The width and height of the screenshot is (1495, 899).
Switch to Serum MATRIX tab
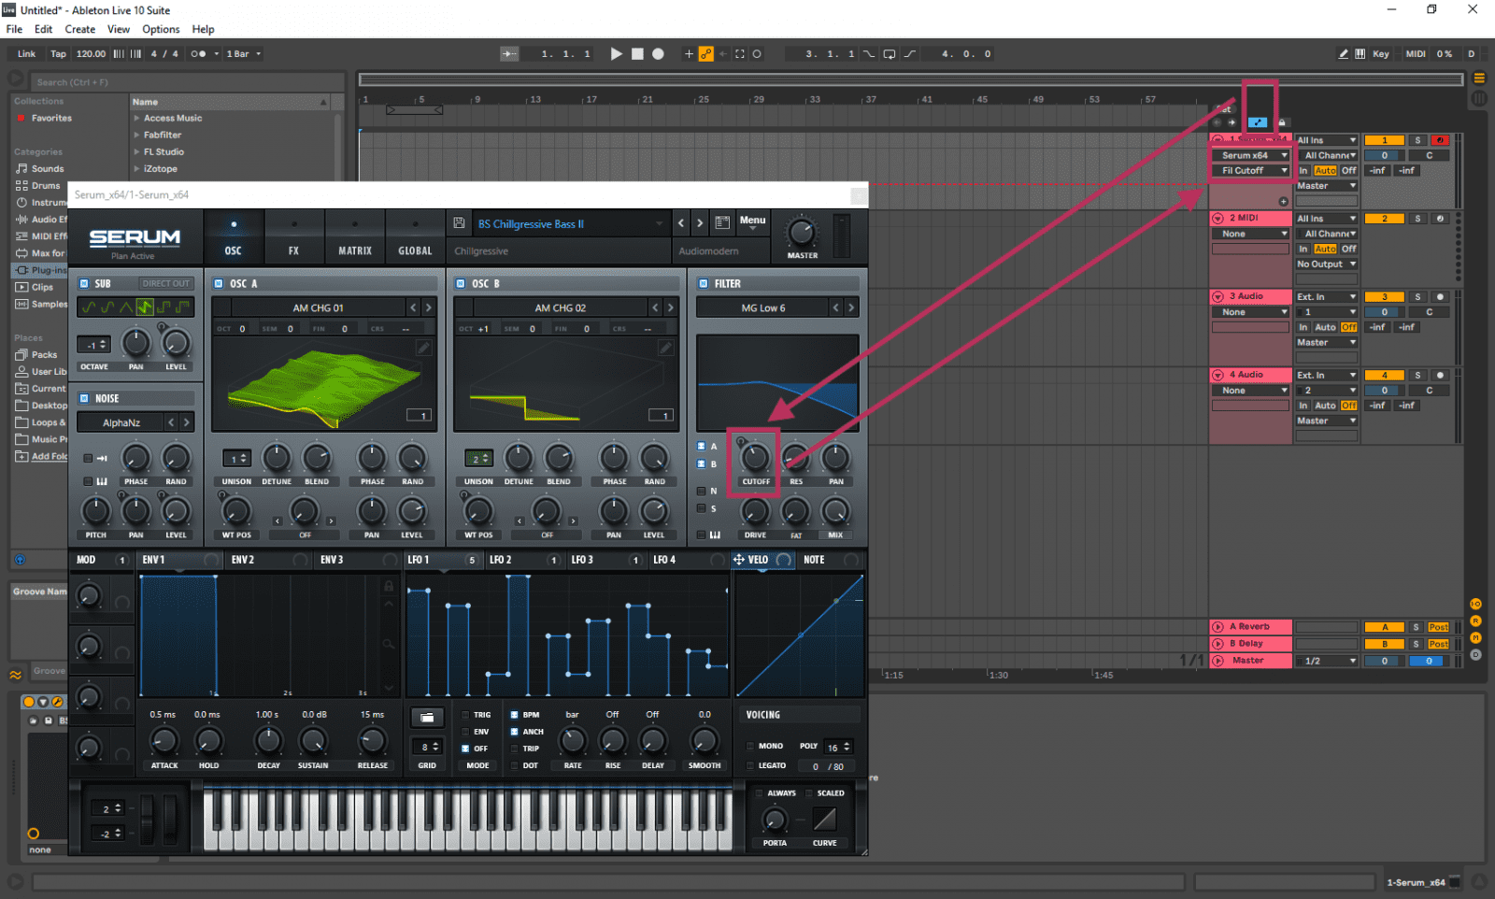point(355,236)
